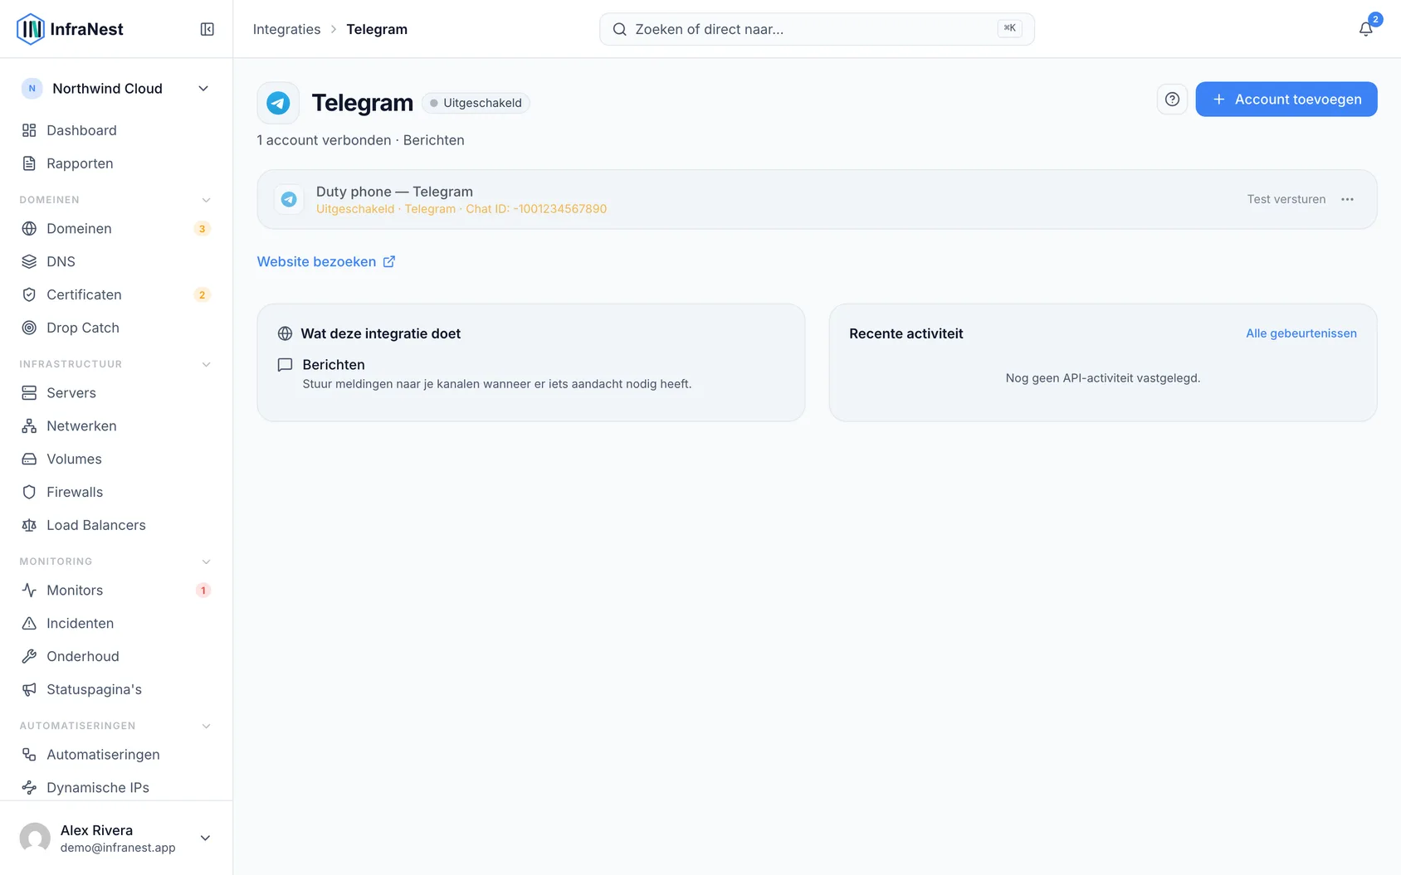
Task: Open the Northwind Cloud organization switcher
Action: pos(116,89)
